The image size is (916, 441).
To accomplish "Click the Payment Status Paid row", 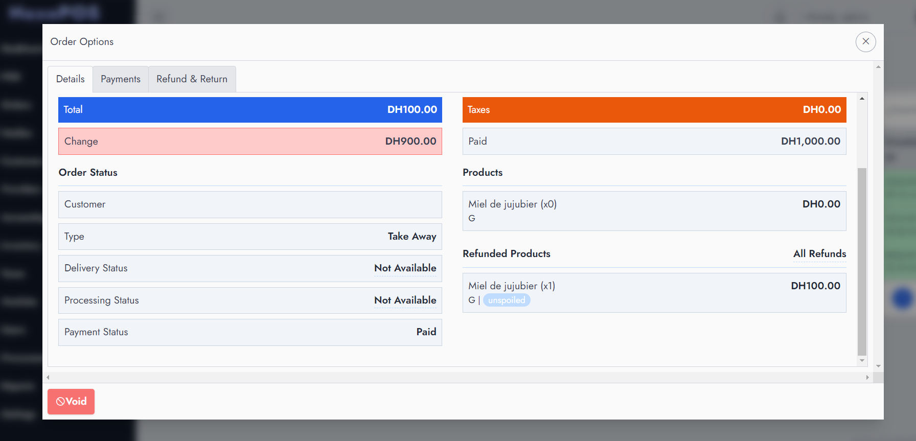I will coord(250,332).
